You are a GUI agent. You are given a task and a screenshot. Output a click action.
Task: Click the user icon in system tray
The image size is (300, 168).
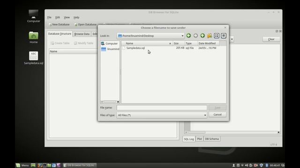233,165
